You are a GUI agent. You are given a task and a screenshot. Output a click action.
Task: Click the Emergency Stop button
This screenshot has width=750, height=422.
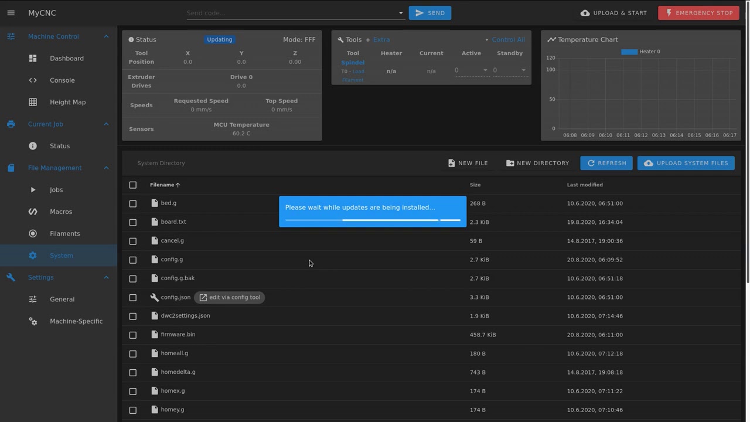pyautogui.click(x=699, y=13)
